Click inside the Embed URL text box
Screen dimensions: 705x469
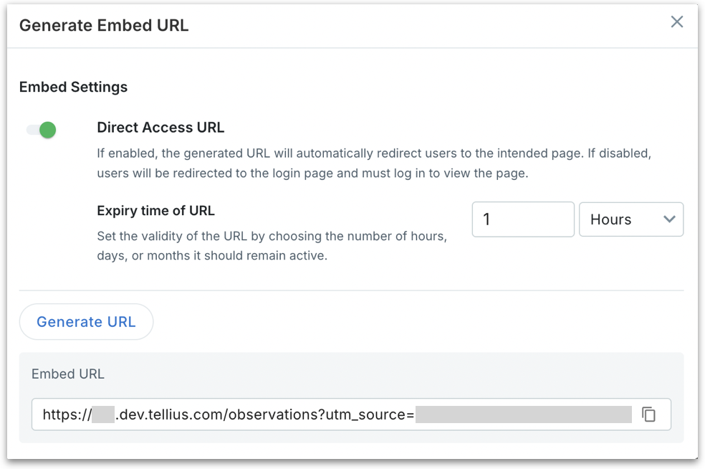coord(337,414)
